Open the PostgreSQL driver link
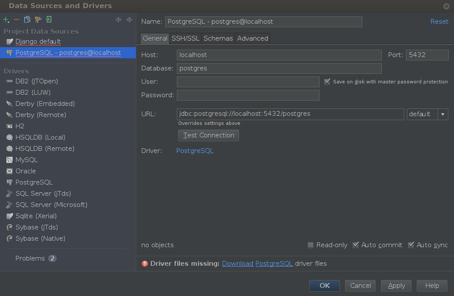 tap(195, 151)
